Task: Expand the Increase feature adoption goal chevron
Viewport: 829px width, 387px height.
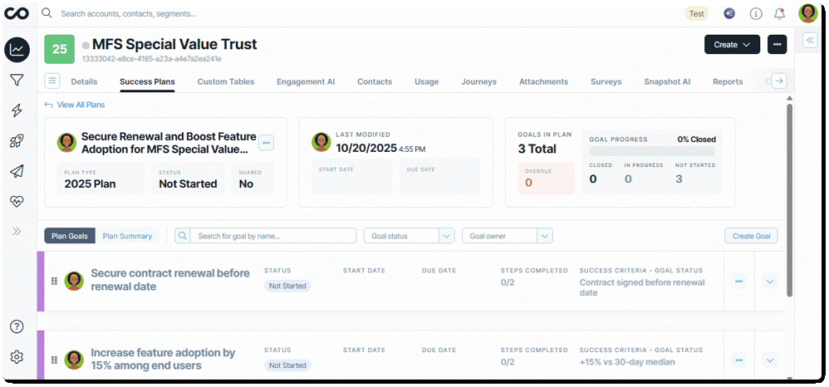Action: click(x=770, y=360)
